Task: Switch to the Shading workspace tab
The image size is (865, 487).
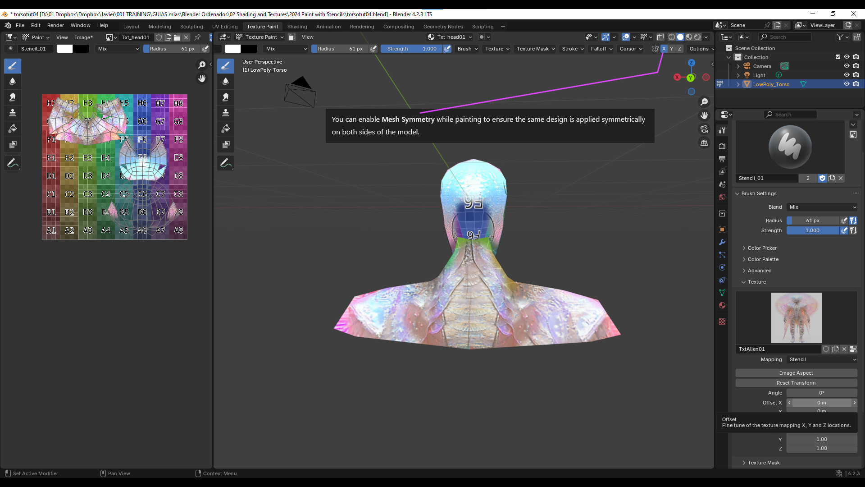Action: coord(297,27)
